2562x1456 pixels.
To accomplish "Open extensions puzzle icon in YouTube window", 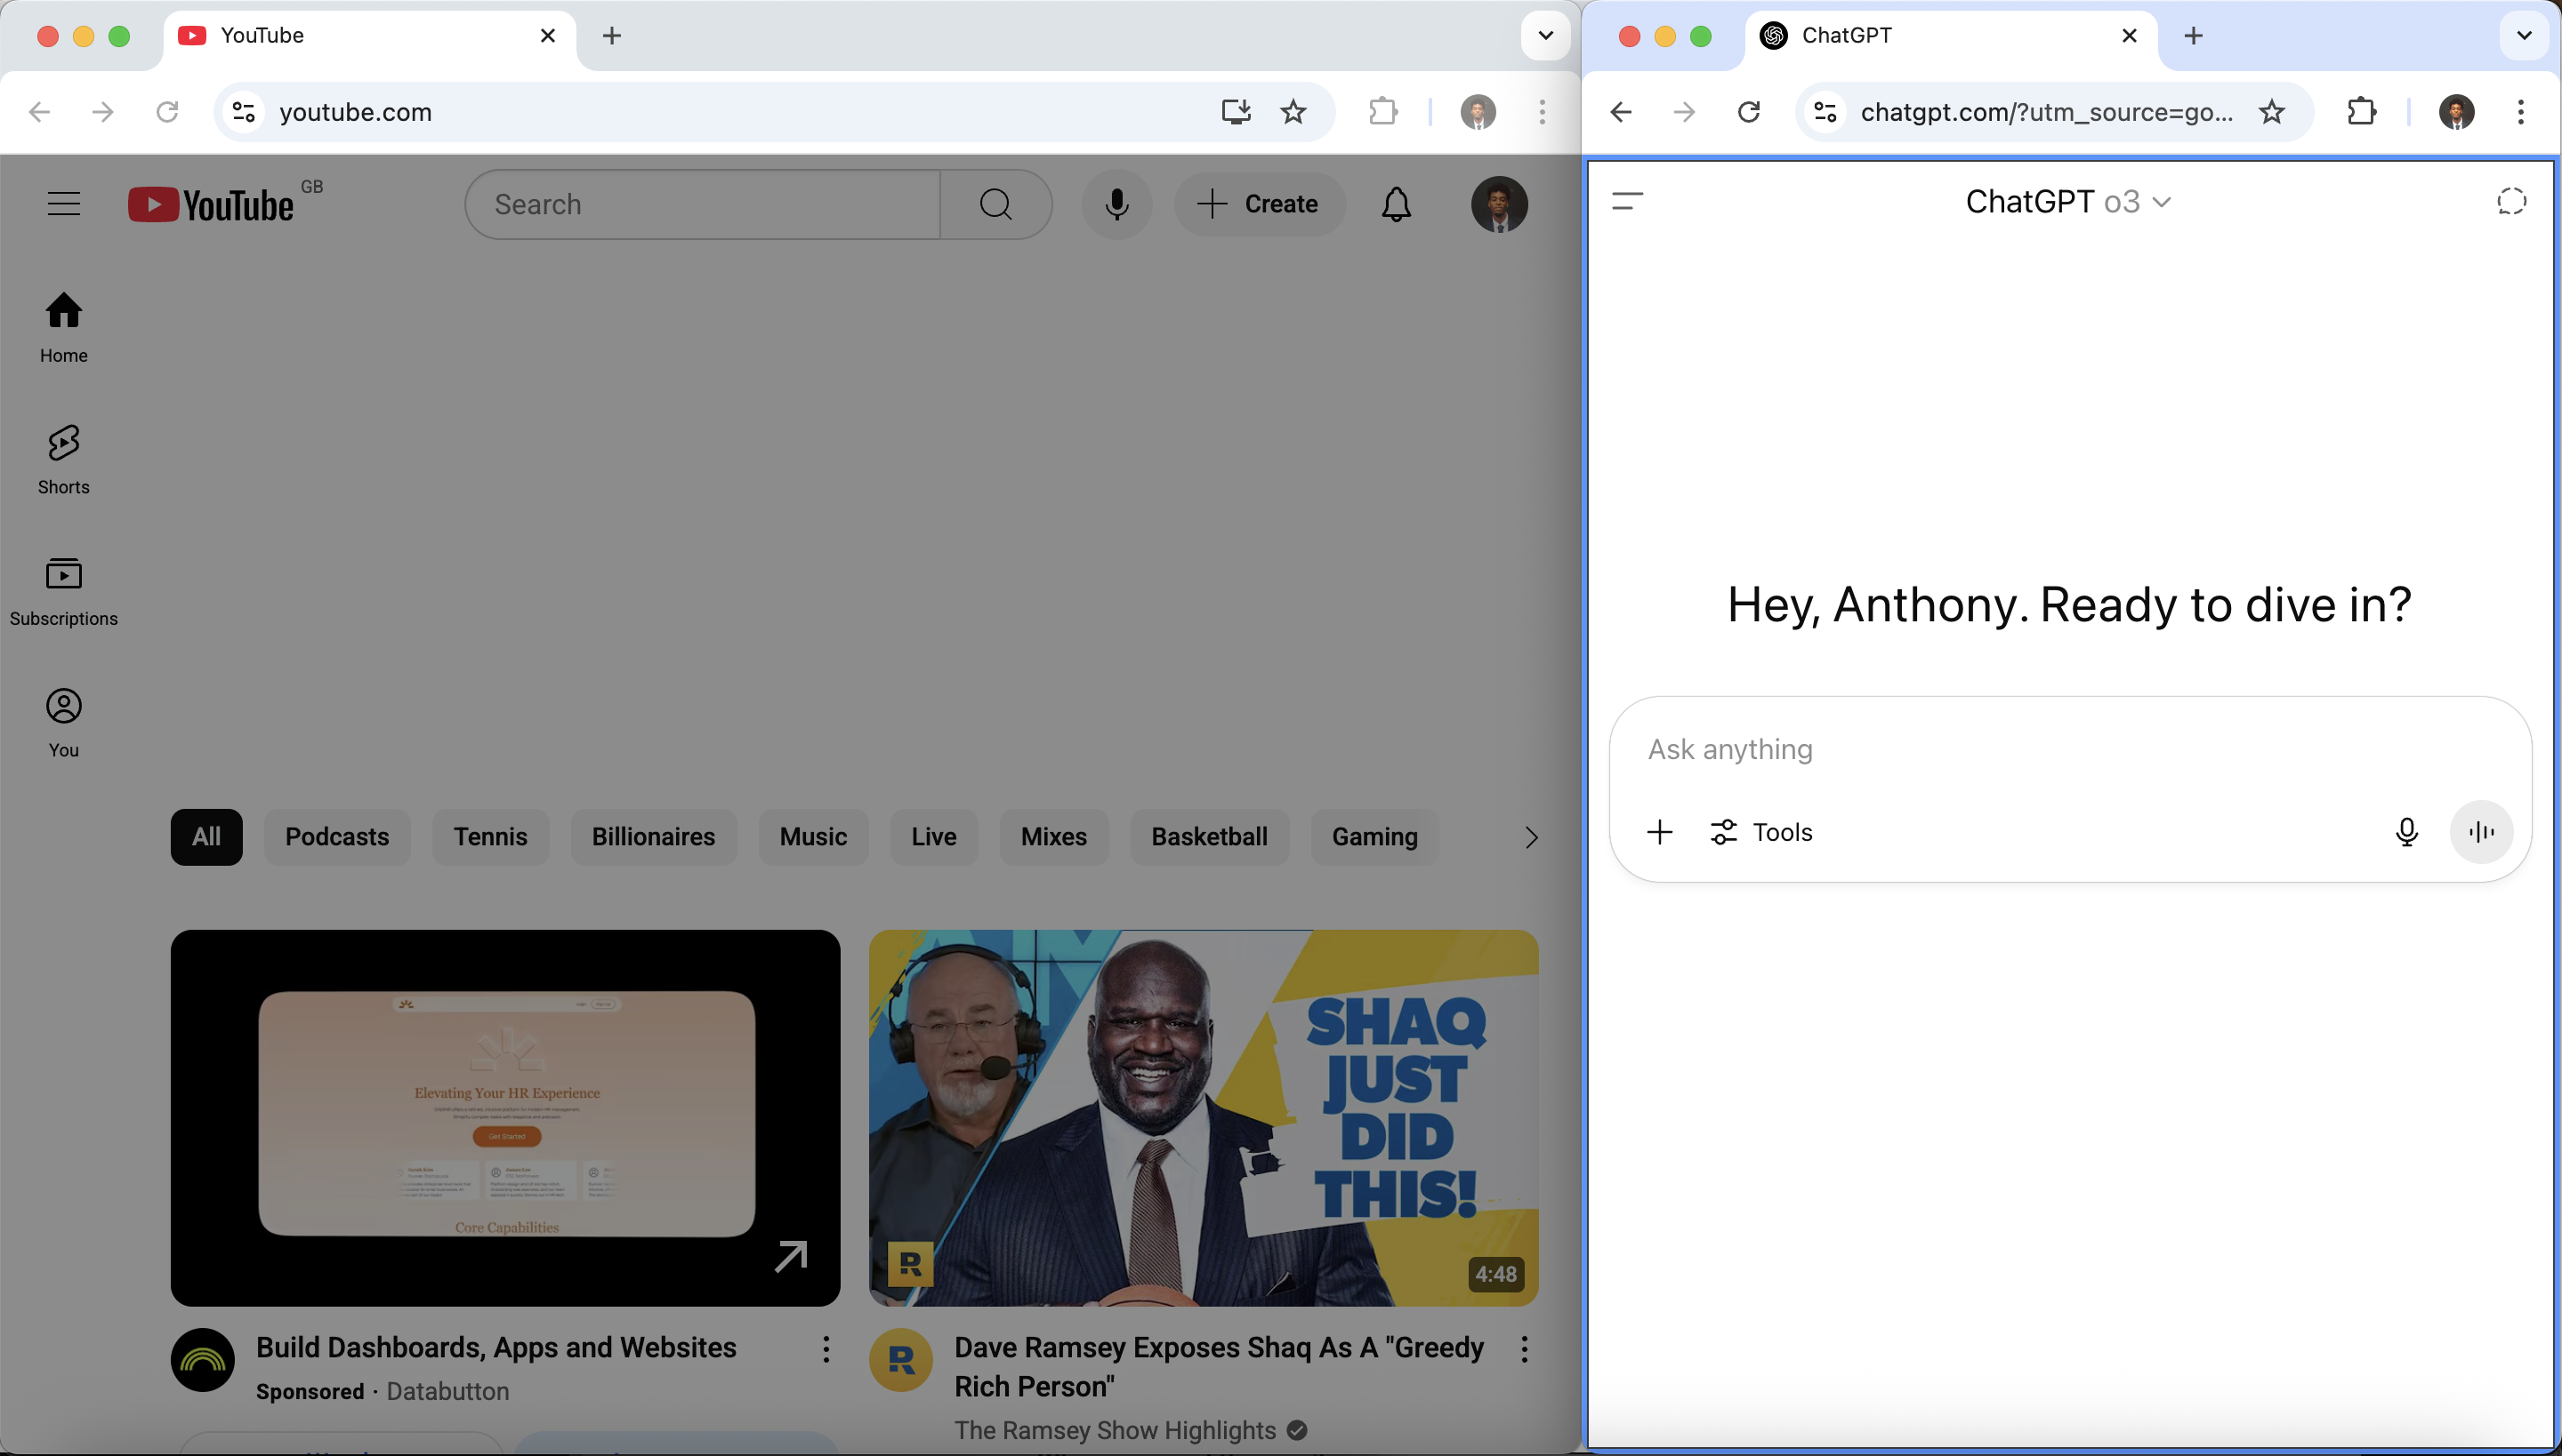I will tap(1382, 111).
